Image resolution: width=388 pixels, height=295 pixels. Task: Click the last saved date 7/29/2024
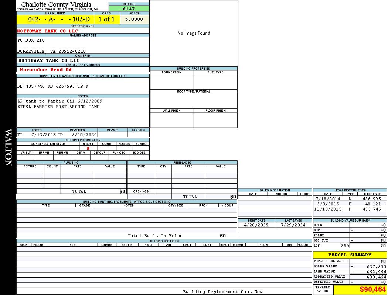[293, 225]
